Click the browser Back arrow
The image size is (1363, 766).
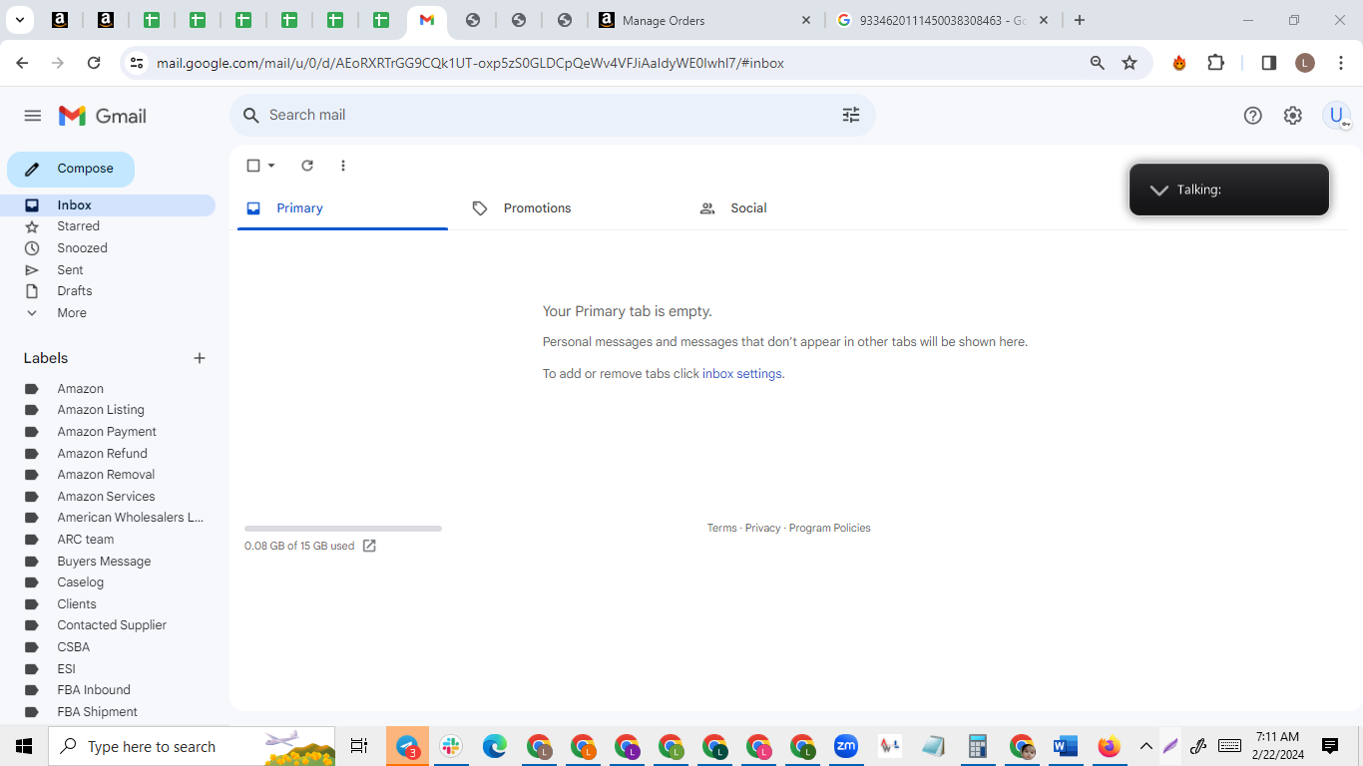point(22,63)
